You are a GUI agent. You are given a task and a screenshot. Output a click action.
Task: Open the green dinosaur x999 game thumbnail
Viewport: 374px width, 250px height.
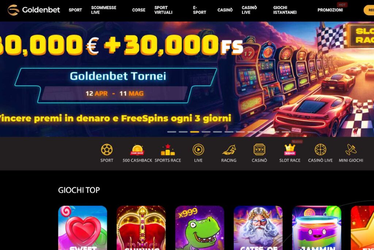[x=200, y=228]
